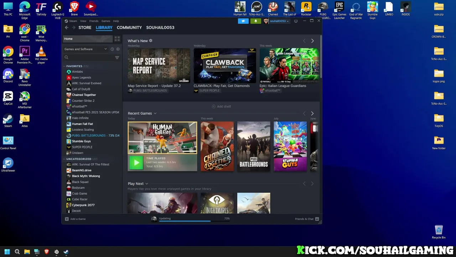The image size is (456, 257).
Task: Open Adobe Premiere Pro shortcut
Action: tap(25, 55)
